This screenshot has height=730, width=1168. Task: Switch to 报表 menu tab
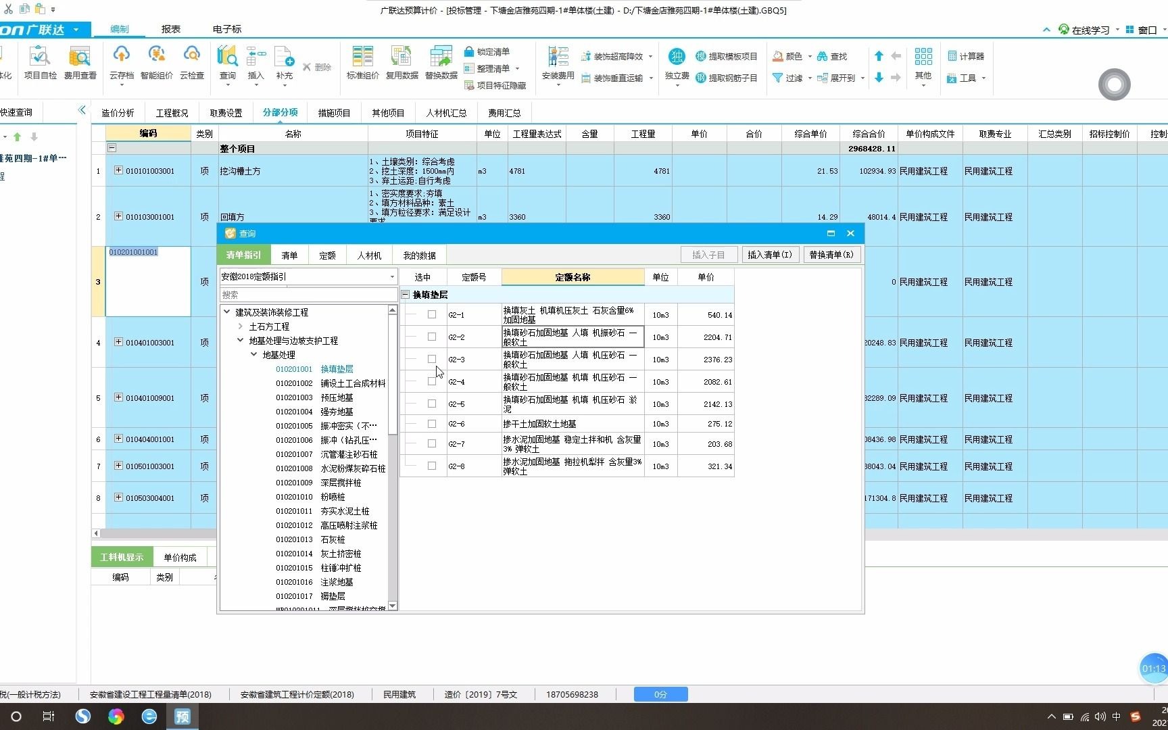click(x=171, y=29)
